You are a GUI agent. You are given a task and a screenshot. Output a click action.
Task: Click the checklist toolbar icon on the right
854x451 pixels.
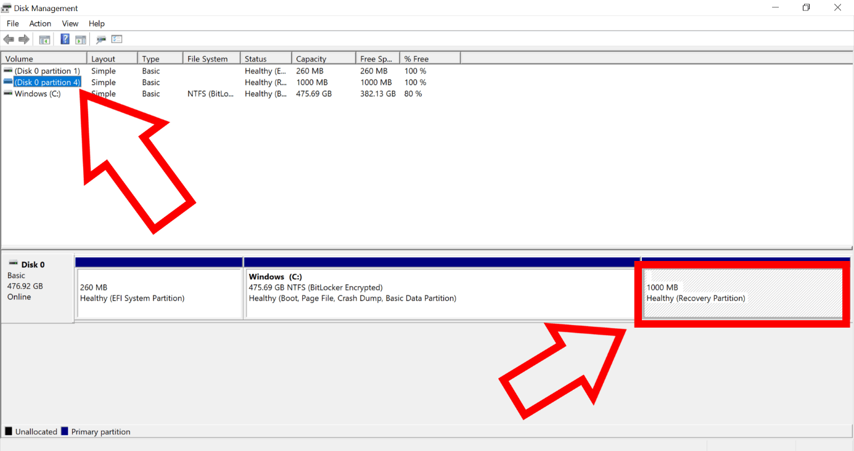pyautogui.click(x=117, y=39)
